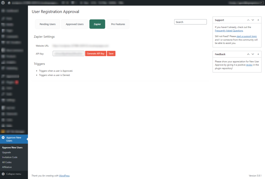The width and height of the screenshot is (265, 179).
Task: Click the Version 5.9.1 text
Action: point(255,176)
